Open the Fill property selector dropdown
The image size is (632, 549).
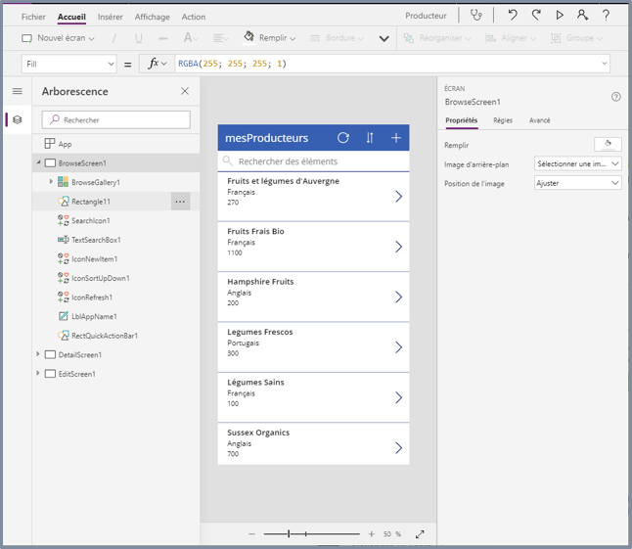(68, 64)
